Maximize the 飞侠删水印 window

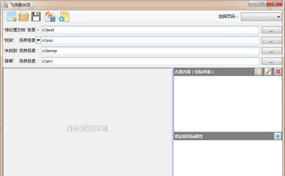point(262,4)
